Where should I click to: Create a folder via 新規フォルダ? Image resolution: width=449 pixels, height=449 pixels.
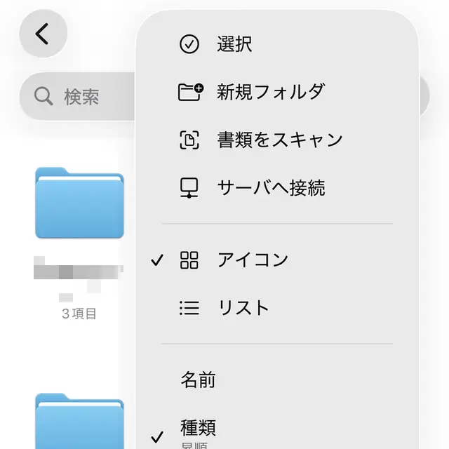[271, 92]
